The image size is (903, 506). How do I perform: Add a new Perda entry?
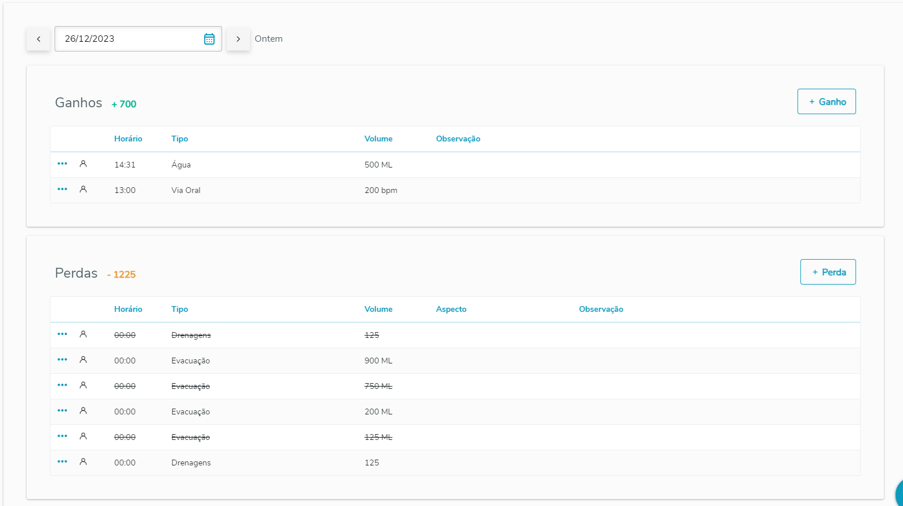tap(828, 272)
